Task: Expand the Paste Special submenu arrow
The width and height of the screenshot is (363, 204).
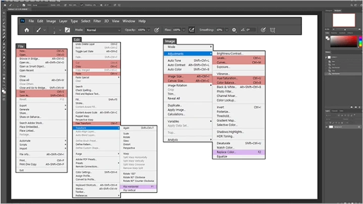Action: 118,77
